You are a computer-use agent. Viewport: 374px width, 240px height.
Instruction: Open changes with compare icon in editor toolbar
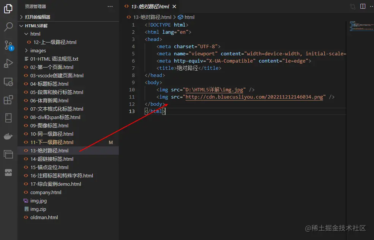pyautogui.click(x=353, y=6)
